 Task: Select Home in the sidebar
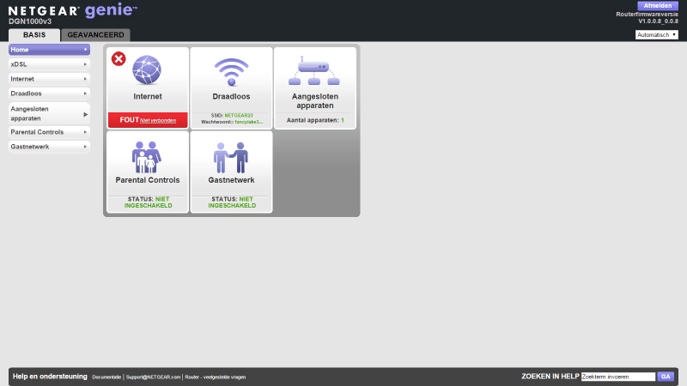49,50
